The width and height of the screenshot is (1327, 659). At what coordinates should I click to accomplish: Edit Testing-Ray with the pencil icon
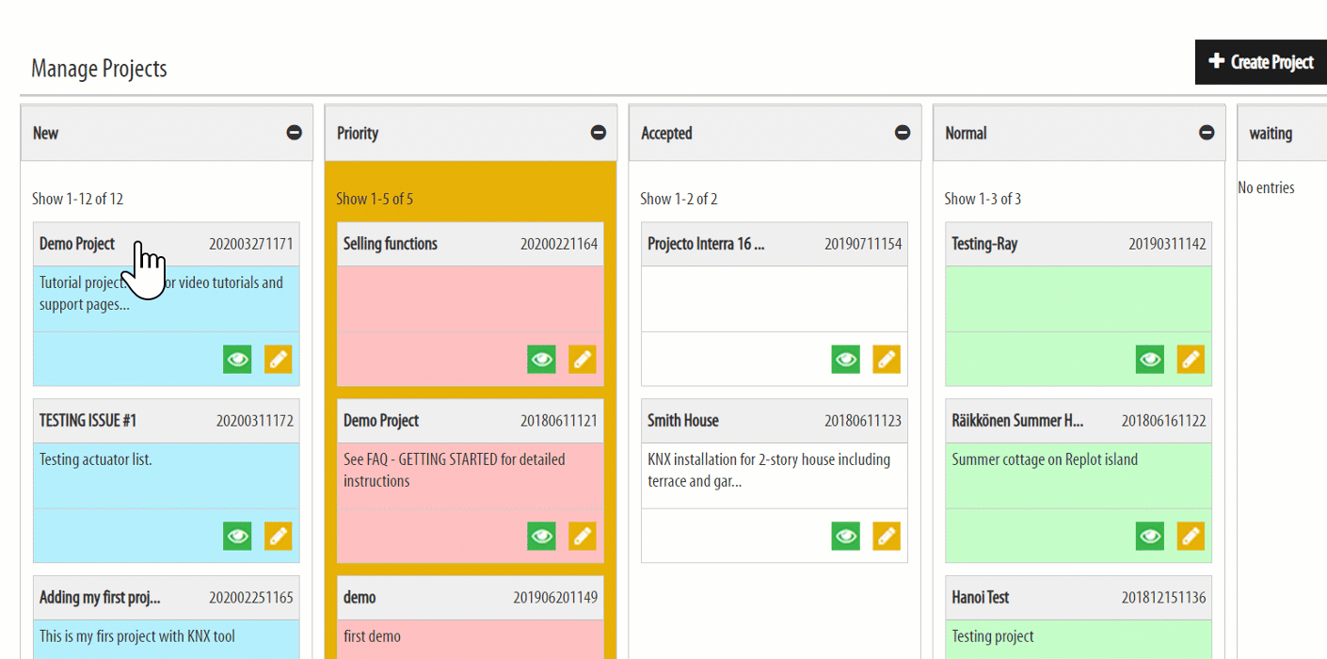coord(1191,359)
